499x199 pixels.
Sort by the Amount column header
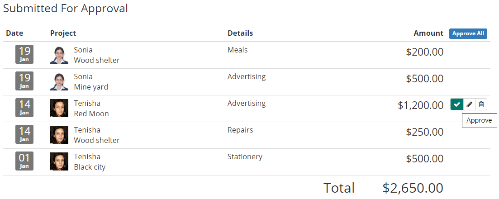(x=428, y=33)
